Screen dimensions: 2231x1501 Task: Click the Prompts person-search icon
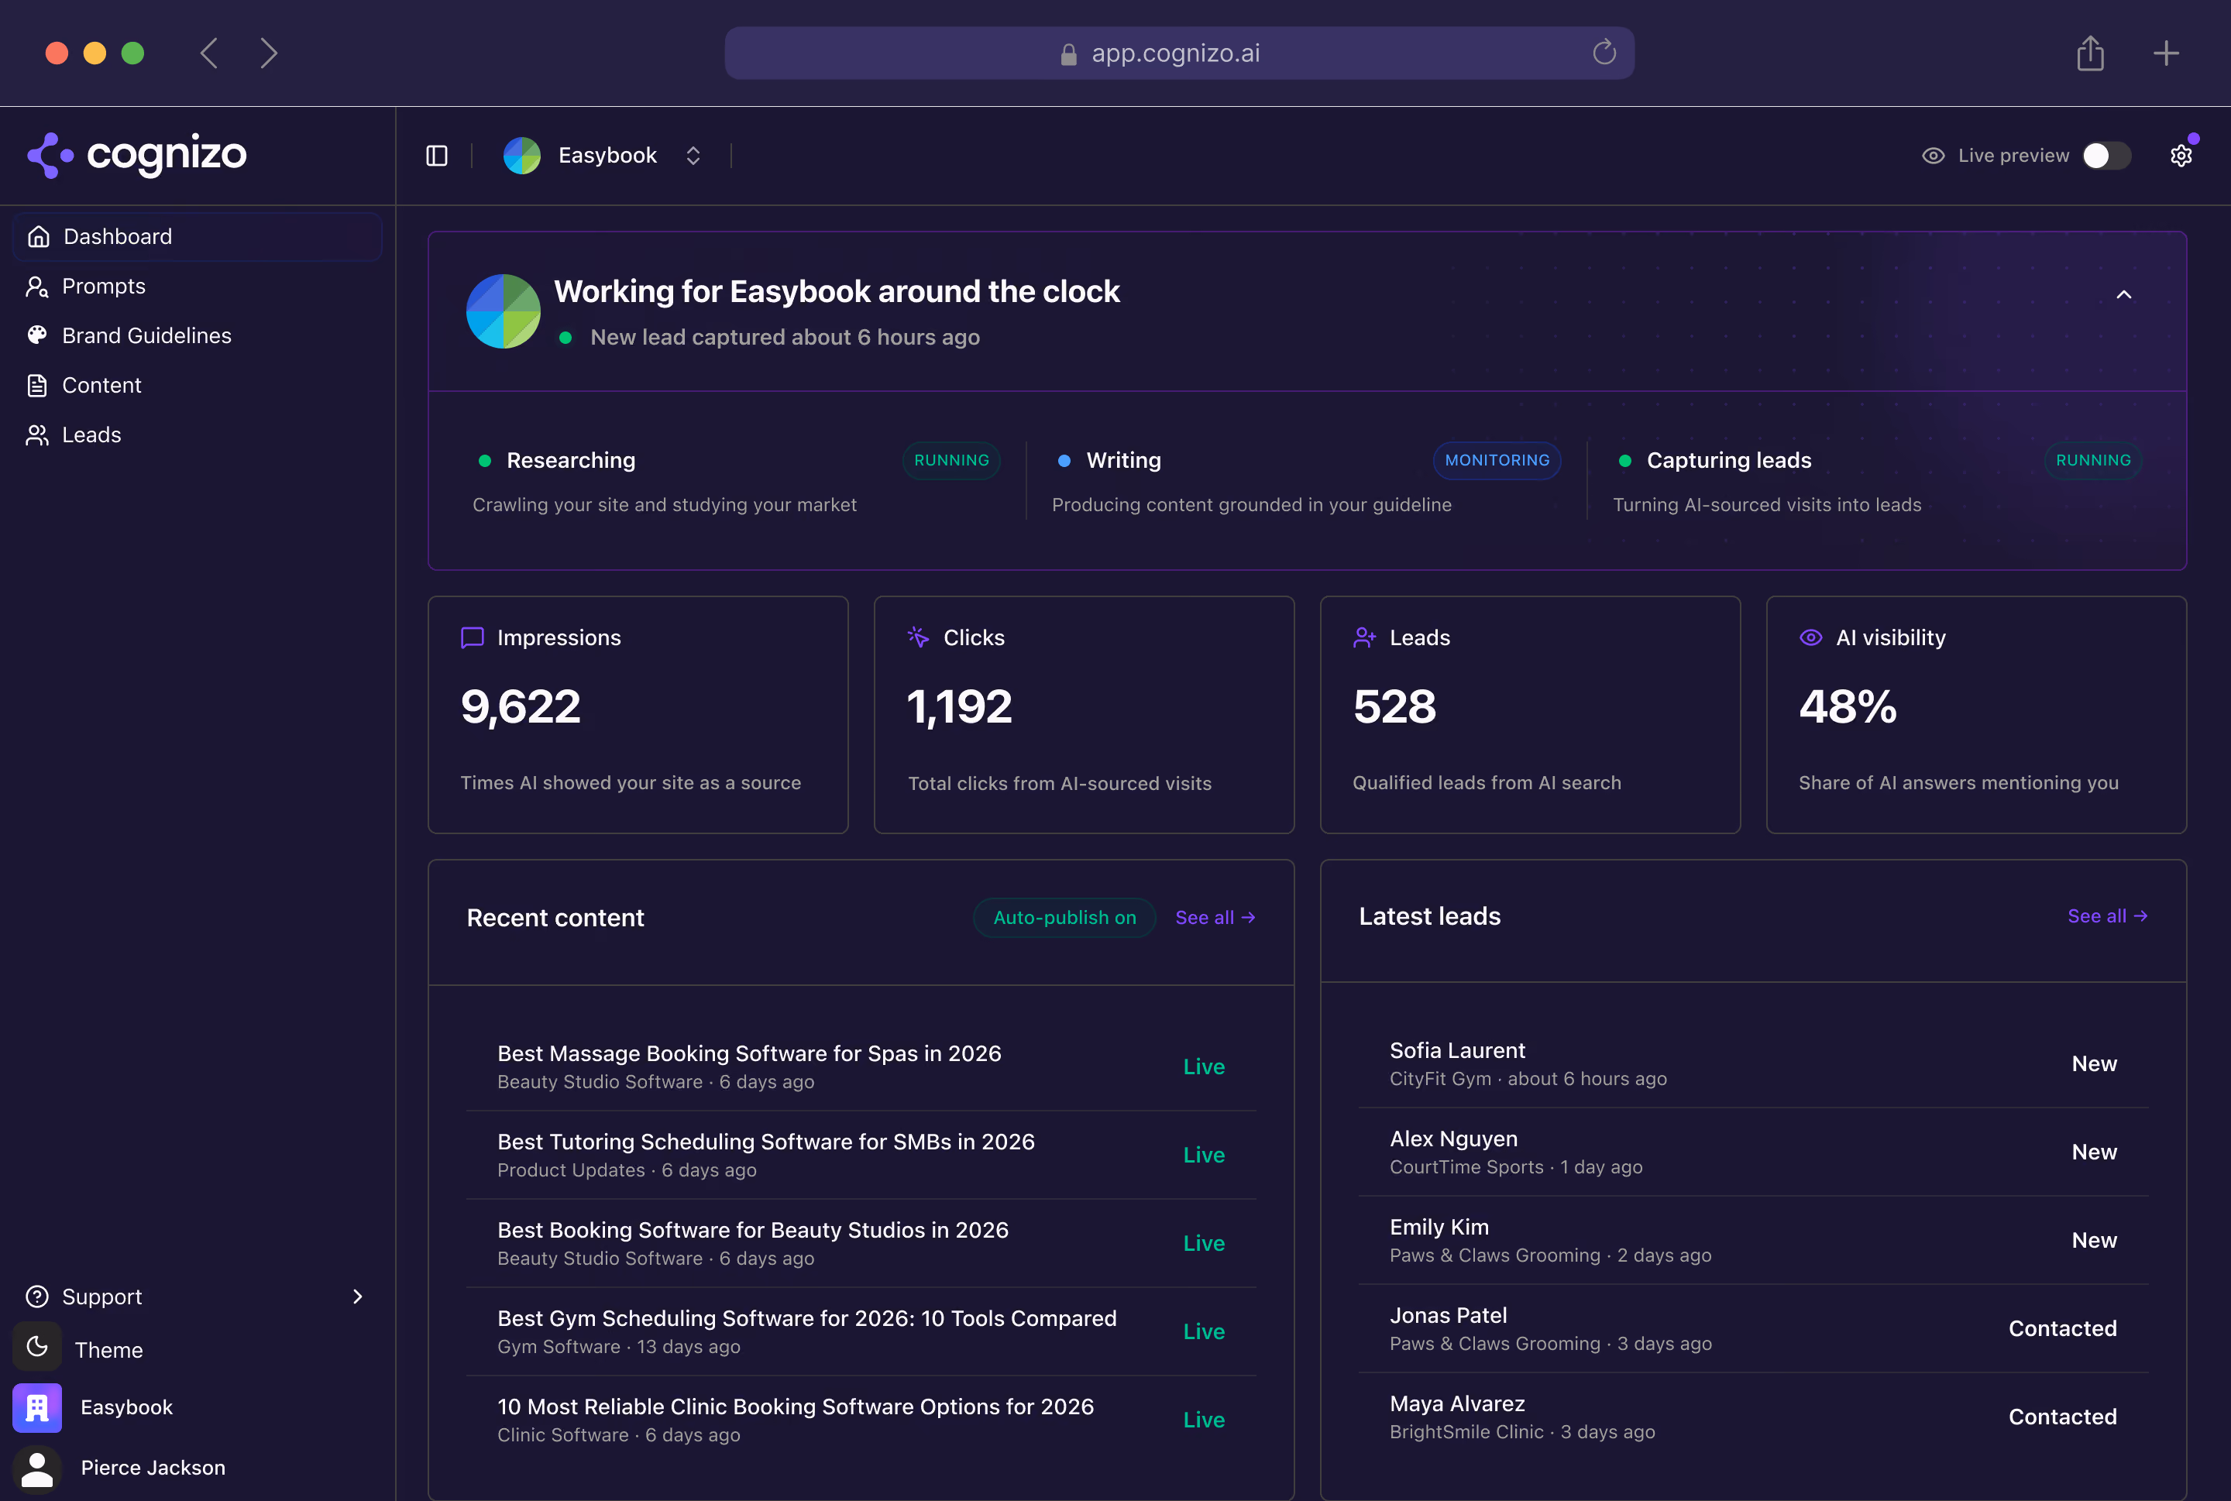[37, 287]
